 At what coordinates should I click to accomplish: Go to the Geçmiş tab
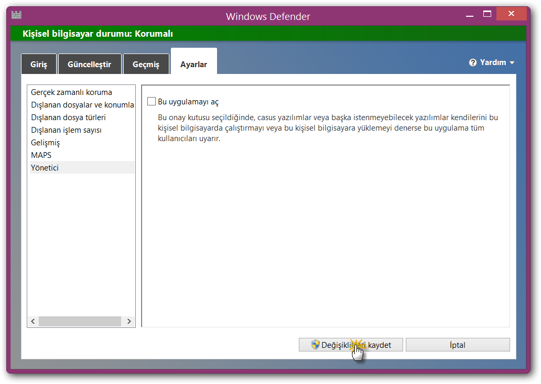[x=146, y=64]
